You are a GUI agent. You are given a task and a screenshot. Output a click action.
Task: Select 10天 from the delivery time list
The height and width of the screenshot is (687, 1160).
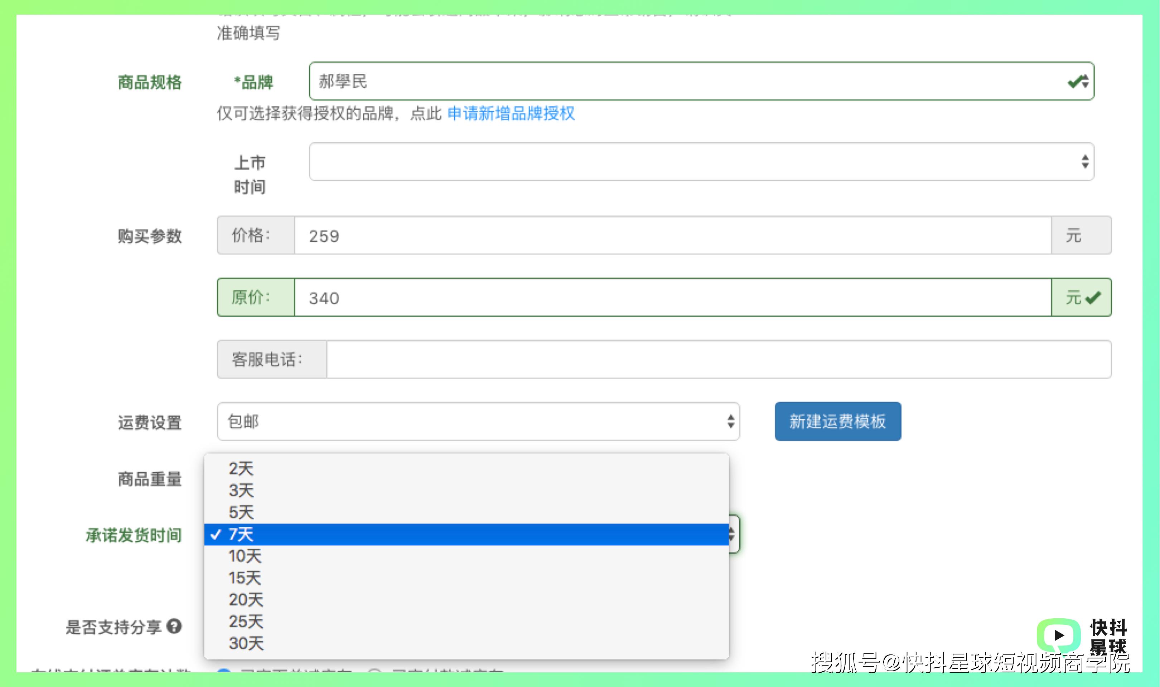[244, 556]
